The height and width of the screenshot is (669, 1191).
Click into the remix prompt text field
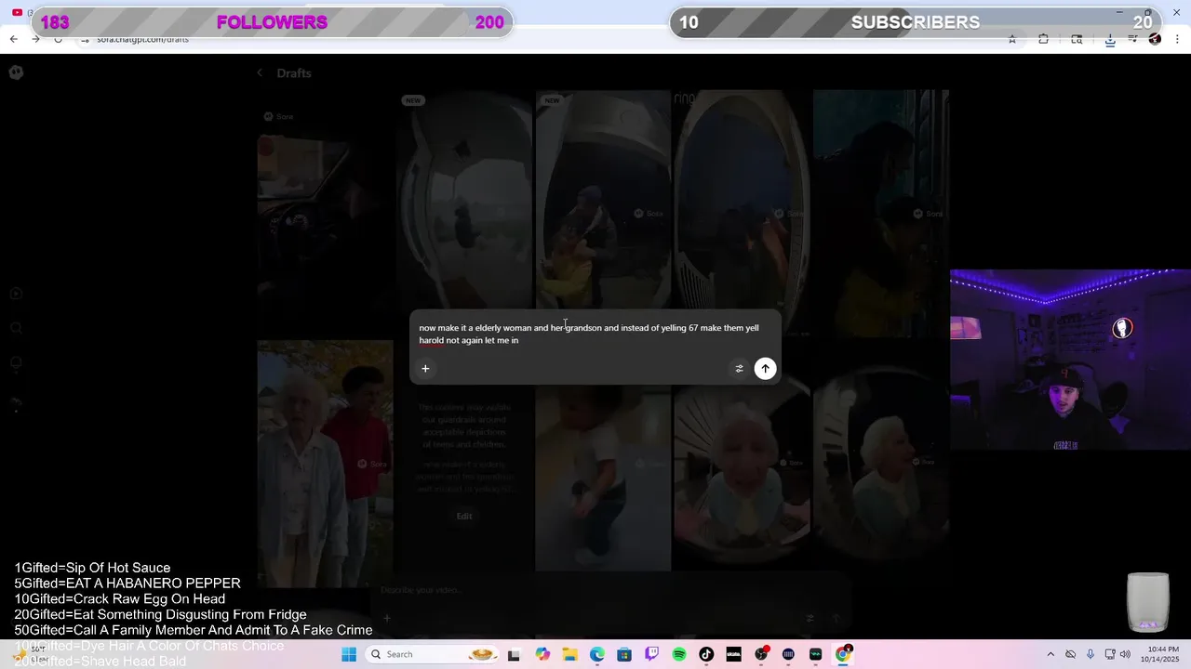click(594, 334)
